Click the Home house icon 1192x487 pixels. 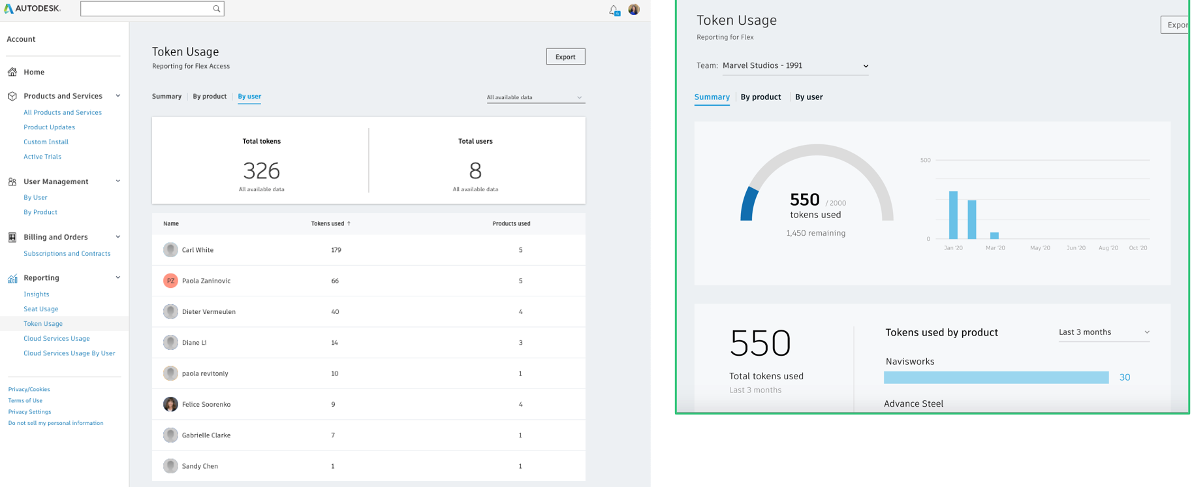[x=12, y=72]
